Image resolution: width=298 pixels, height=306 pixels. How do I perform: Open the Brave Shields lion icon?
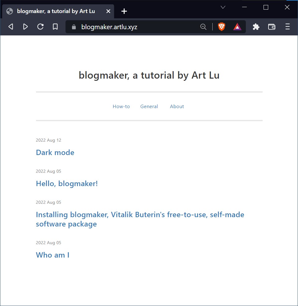click(221, 27)
